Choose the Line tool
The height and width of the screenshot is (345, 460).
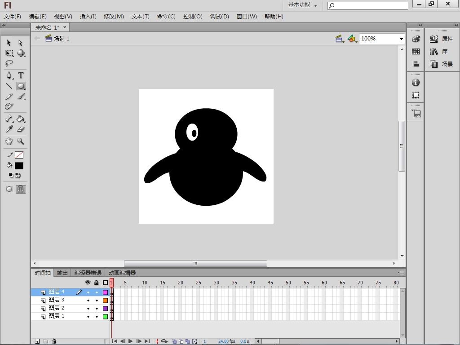(9, 86)
